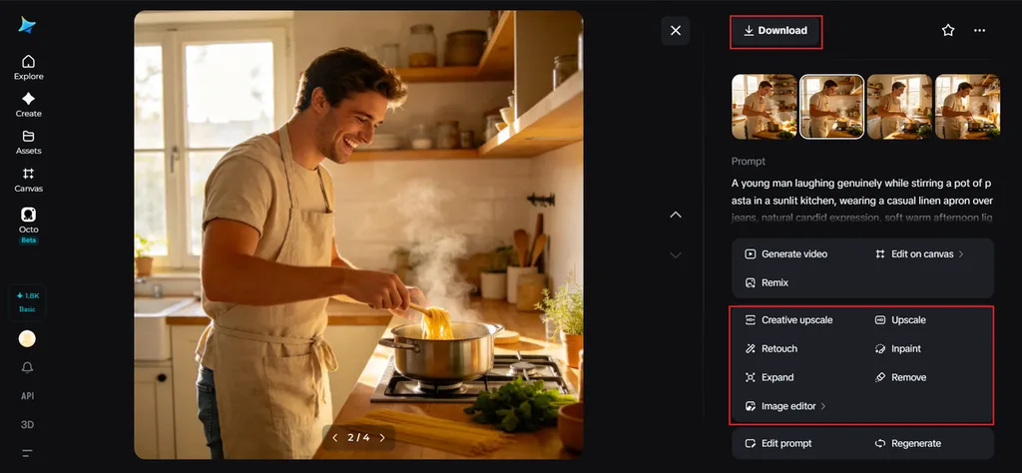
Task: Expand the Image editor submenu
Action: [785, 406]
